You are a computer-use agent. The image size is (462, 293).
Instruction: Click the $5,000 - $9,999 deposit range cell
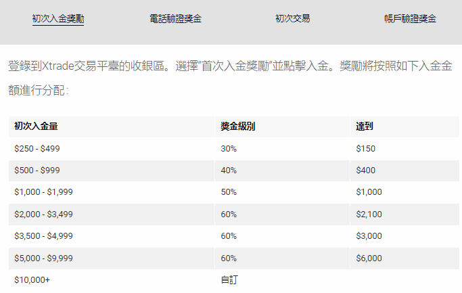coord(112,258)
